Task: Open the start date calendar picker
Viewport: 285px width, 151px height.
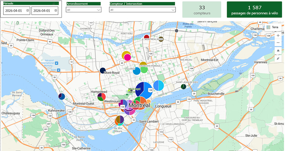Action: (x=28, y=11)
